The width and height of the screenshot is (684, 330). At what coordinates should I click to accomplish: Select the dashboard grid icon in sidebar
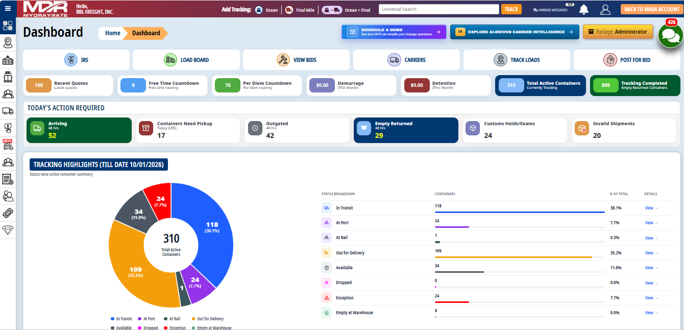pos(8,26)
